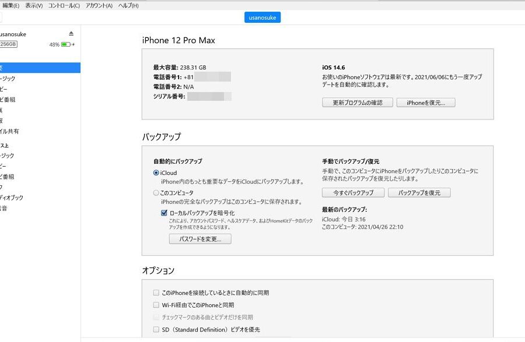Viewport: 525px width, 342px height.
Task: Open the 表示(V) menu
Action: 34,5
